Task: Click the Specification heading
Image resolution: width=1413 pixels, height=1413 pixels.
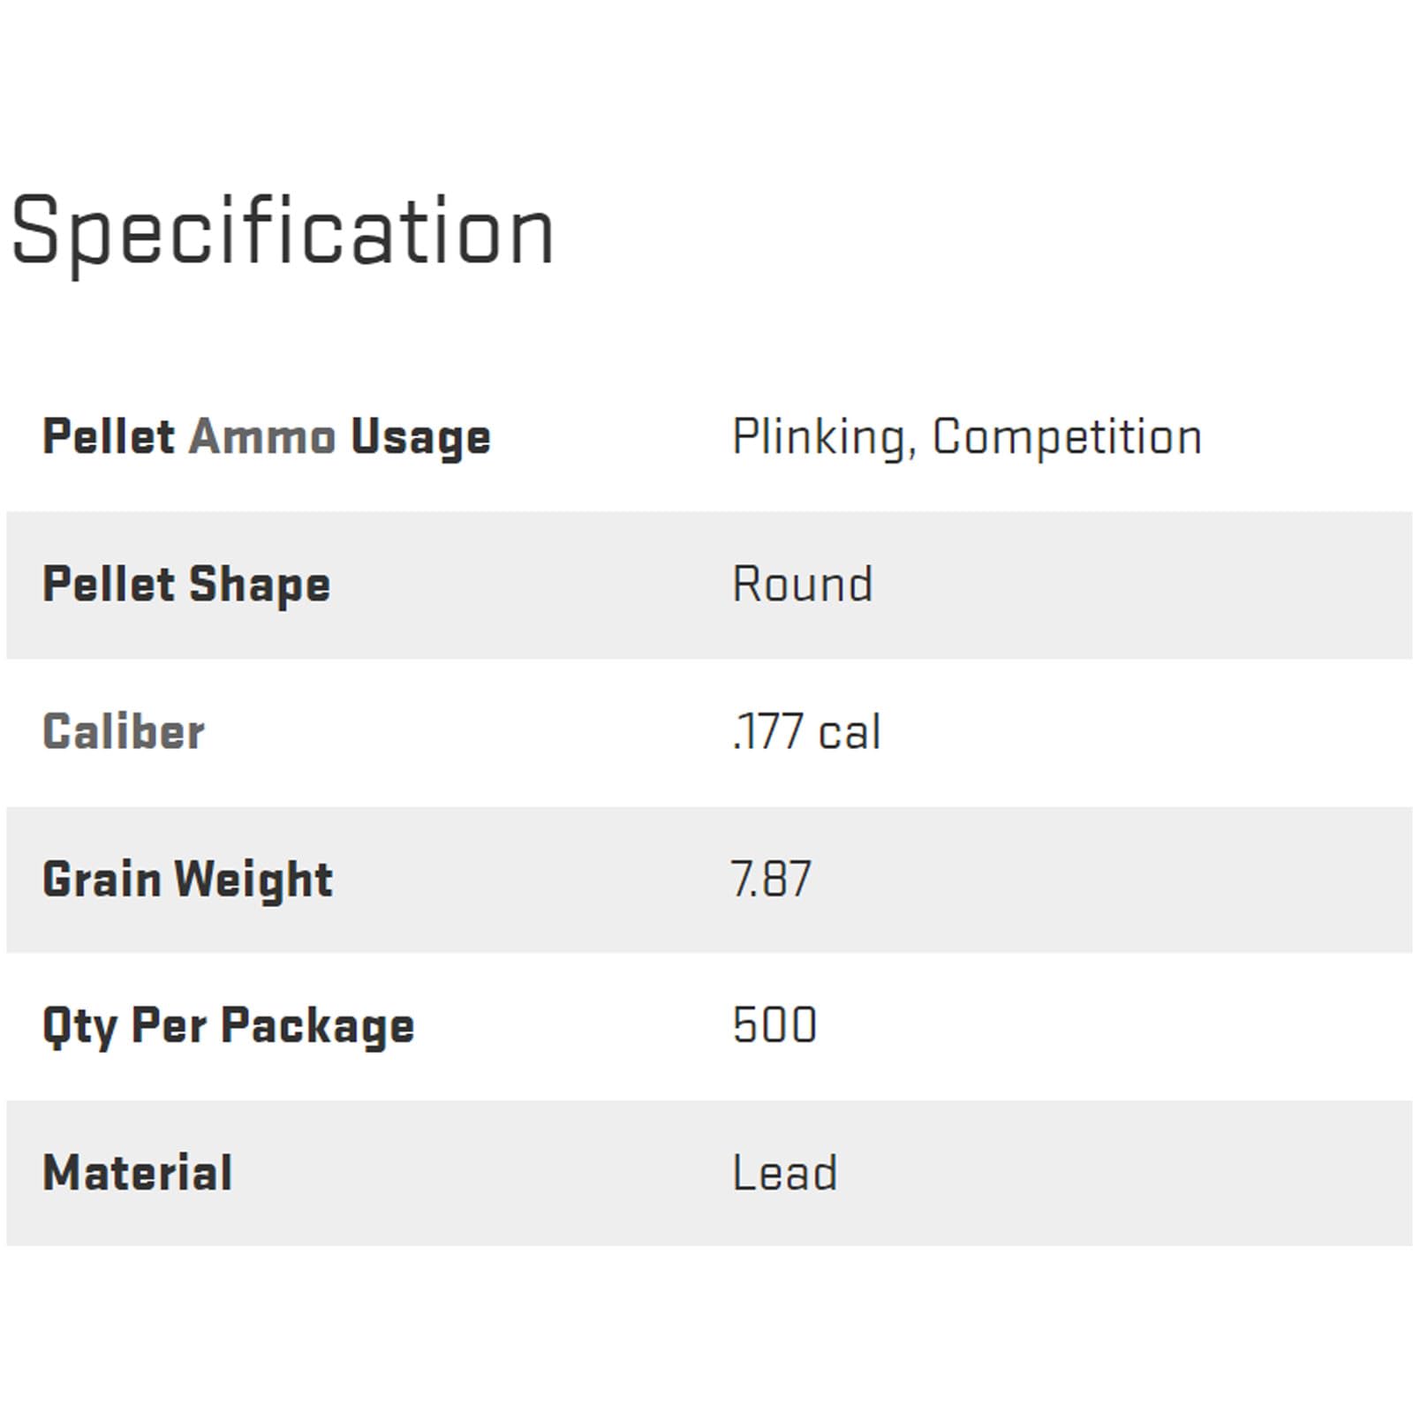Action: (x=282, y=231)
